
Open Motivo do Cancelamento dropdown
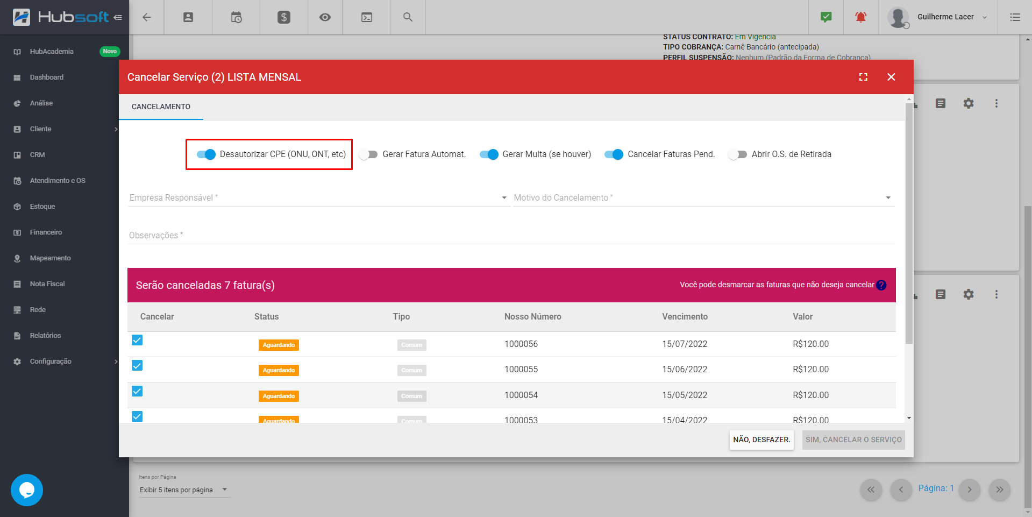pos(703,198)
